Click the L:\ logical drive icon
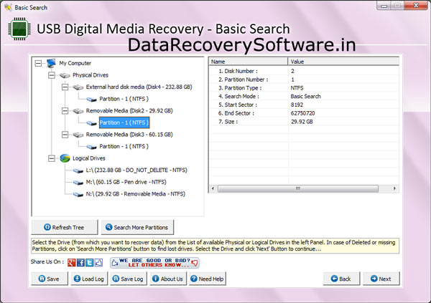 tap(78, 170)
